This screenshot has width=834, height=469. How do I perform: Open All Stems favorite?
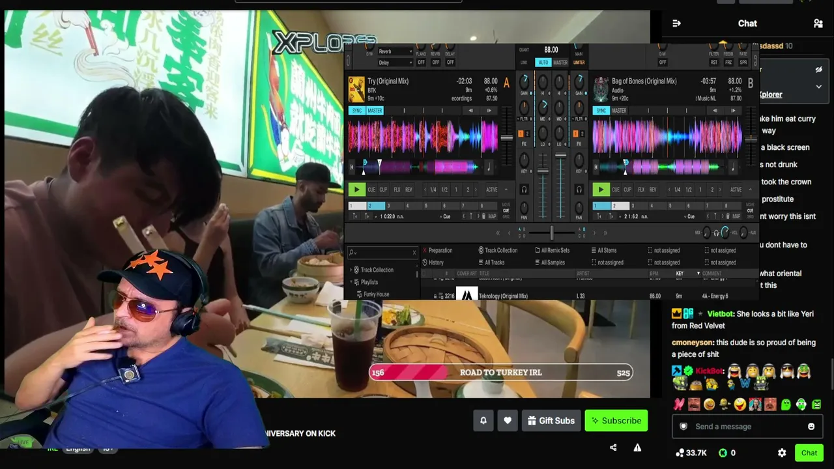pos(603,250)
